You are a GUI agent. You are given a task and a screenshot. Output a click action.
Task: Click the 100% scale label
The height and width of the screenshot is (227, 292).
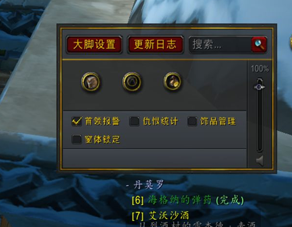coord(260,69)
